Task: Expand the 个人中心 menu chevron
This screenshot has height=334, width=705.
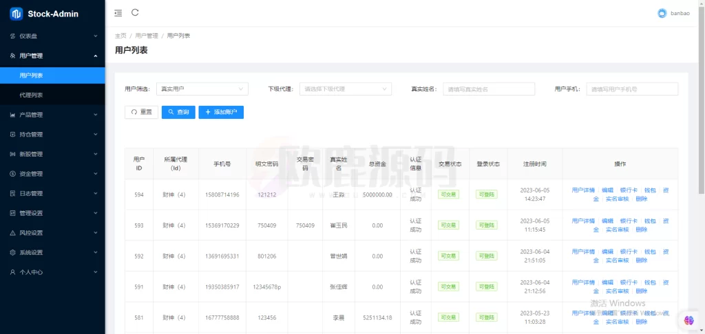Action: tap(95, 272)
